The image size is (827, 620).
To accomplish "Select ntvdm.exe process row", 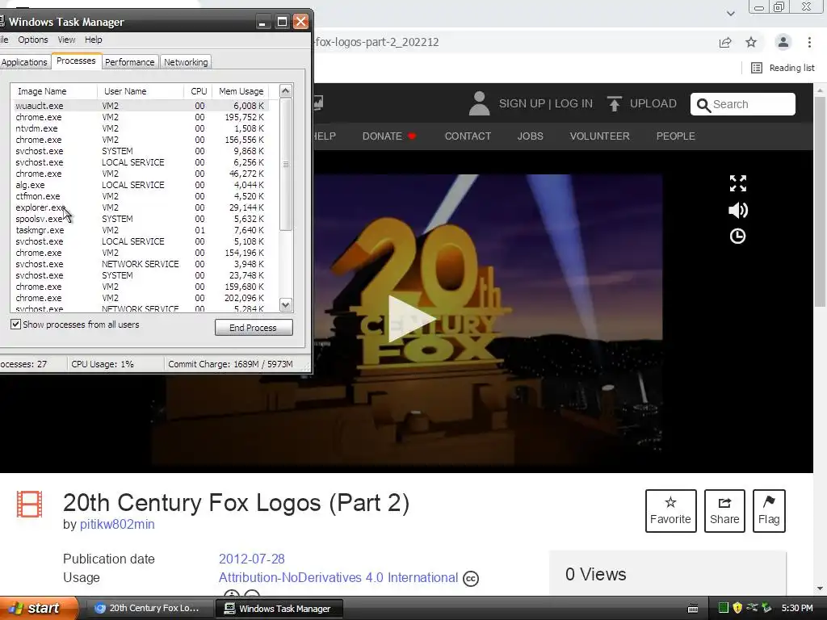I will click(140, 128).
